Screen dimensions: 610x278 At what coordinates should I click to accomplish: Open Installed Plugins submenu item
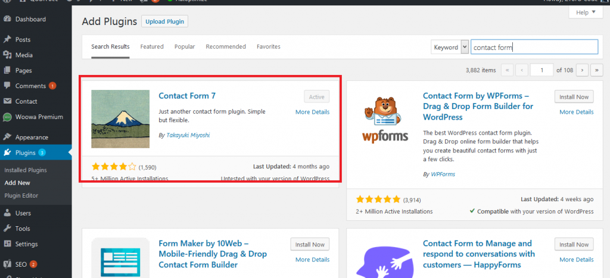click(26, 170)
